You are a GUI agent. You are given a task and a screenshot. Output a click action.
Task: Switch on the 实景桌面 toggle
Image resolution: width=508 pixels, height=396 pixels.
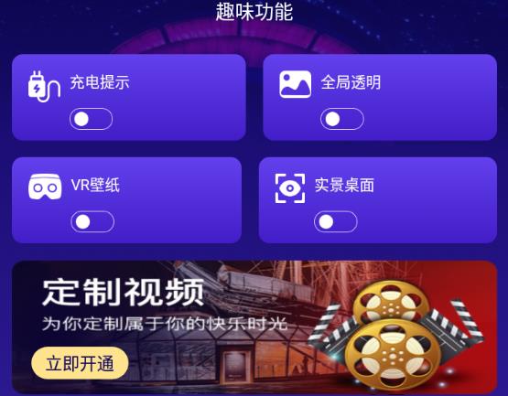[336, 222]
